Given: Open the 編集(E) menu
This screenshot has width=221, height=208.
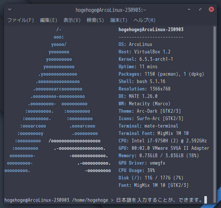Looking at the screenshot, I should pyautogui.click(x=49, y=20).
